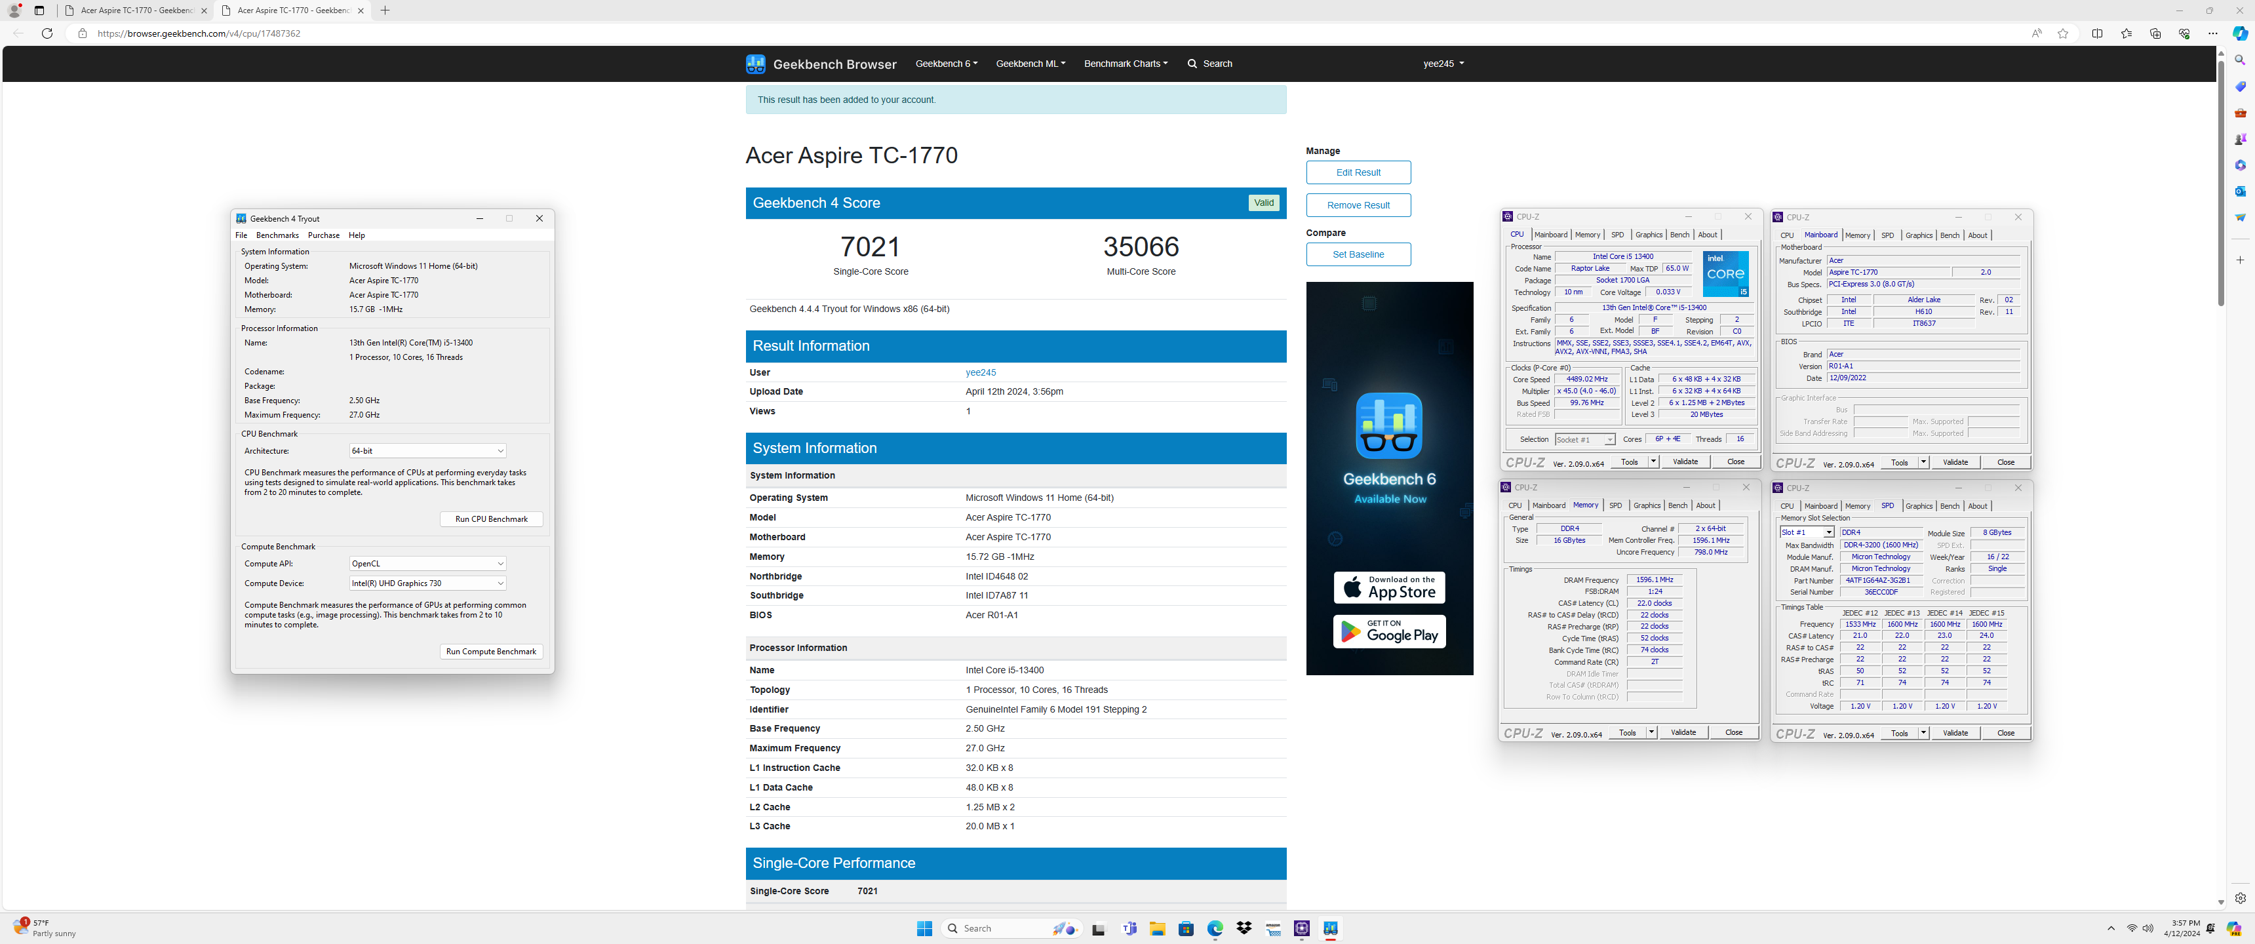Open Geekbench 6 navbar dropdown
The height and width of the screenshot is (944, 2255).
(947, 64)
